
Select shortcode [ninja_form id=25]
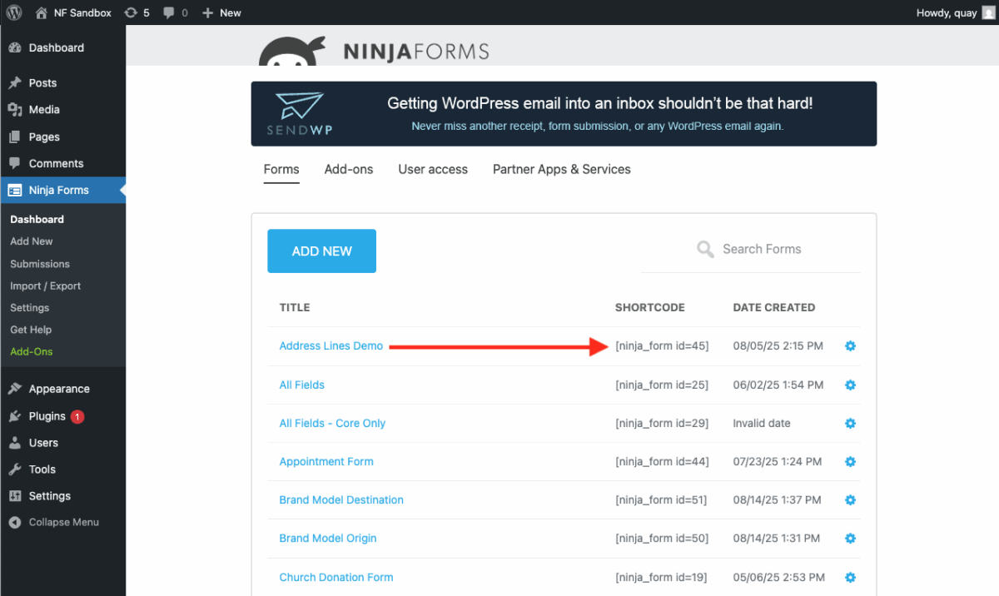pos(662,385)
